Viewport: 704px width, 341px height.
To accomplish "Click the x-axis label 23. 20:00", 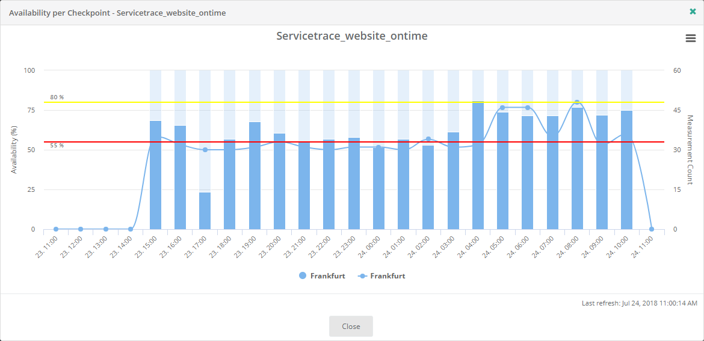I will coord(270,247).
